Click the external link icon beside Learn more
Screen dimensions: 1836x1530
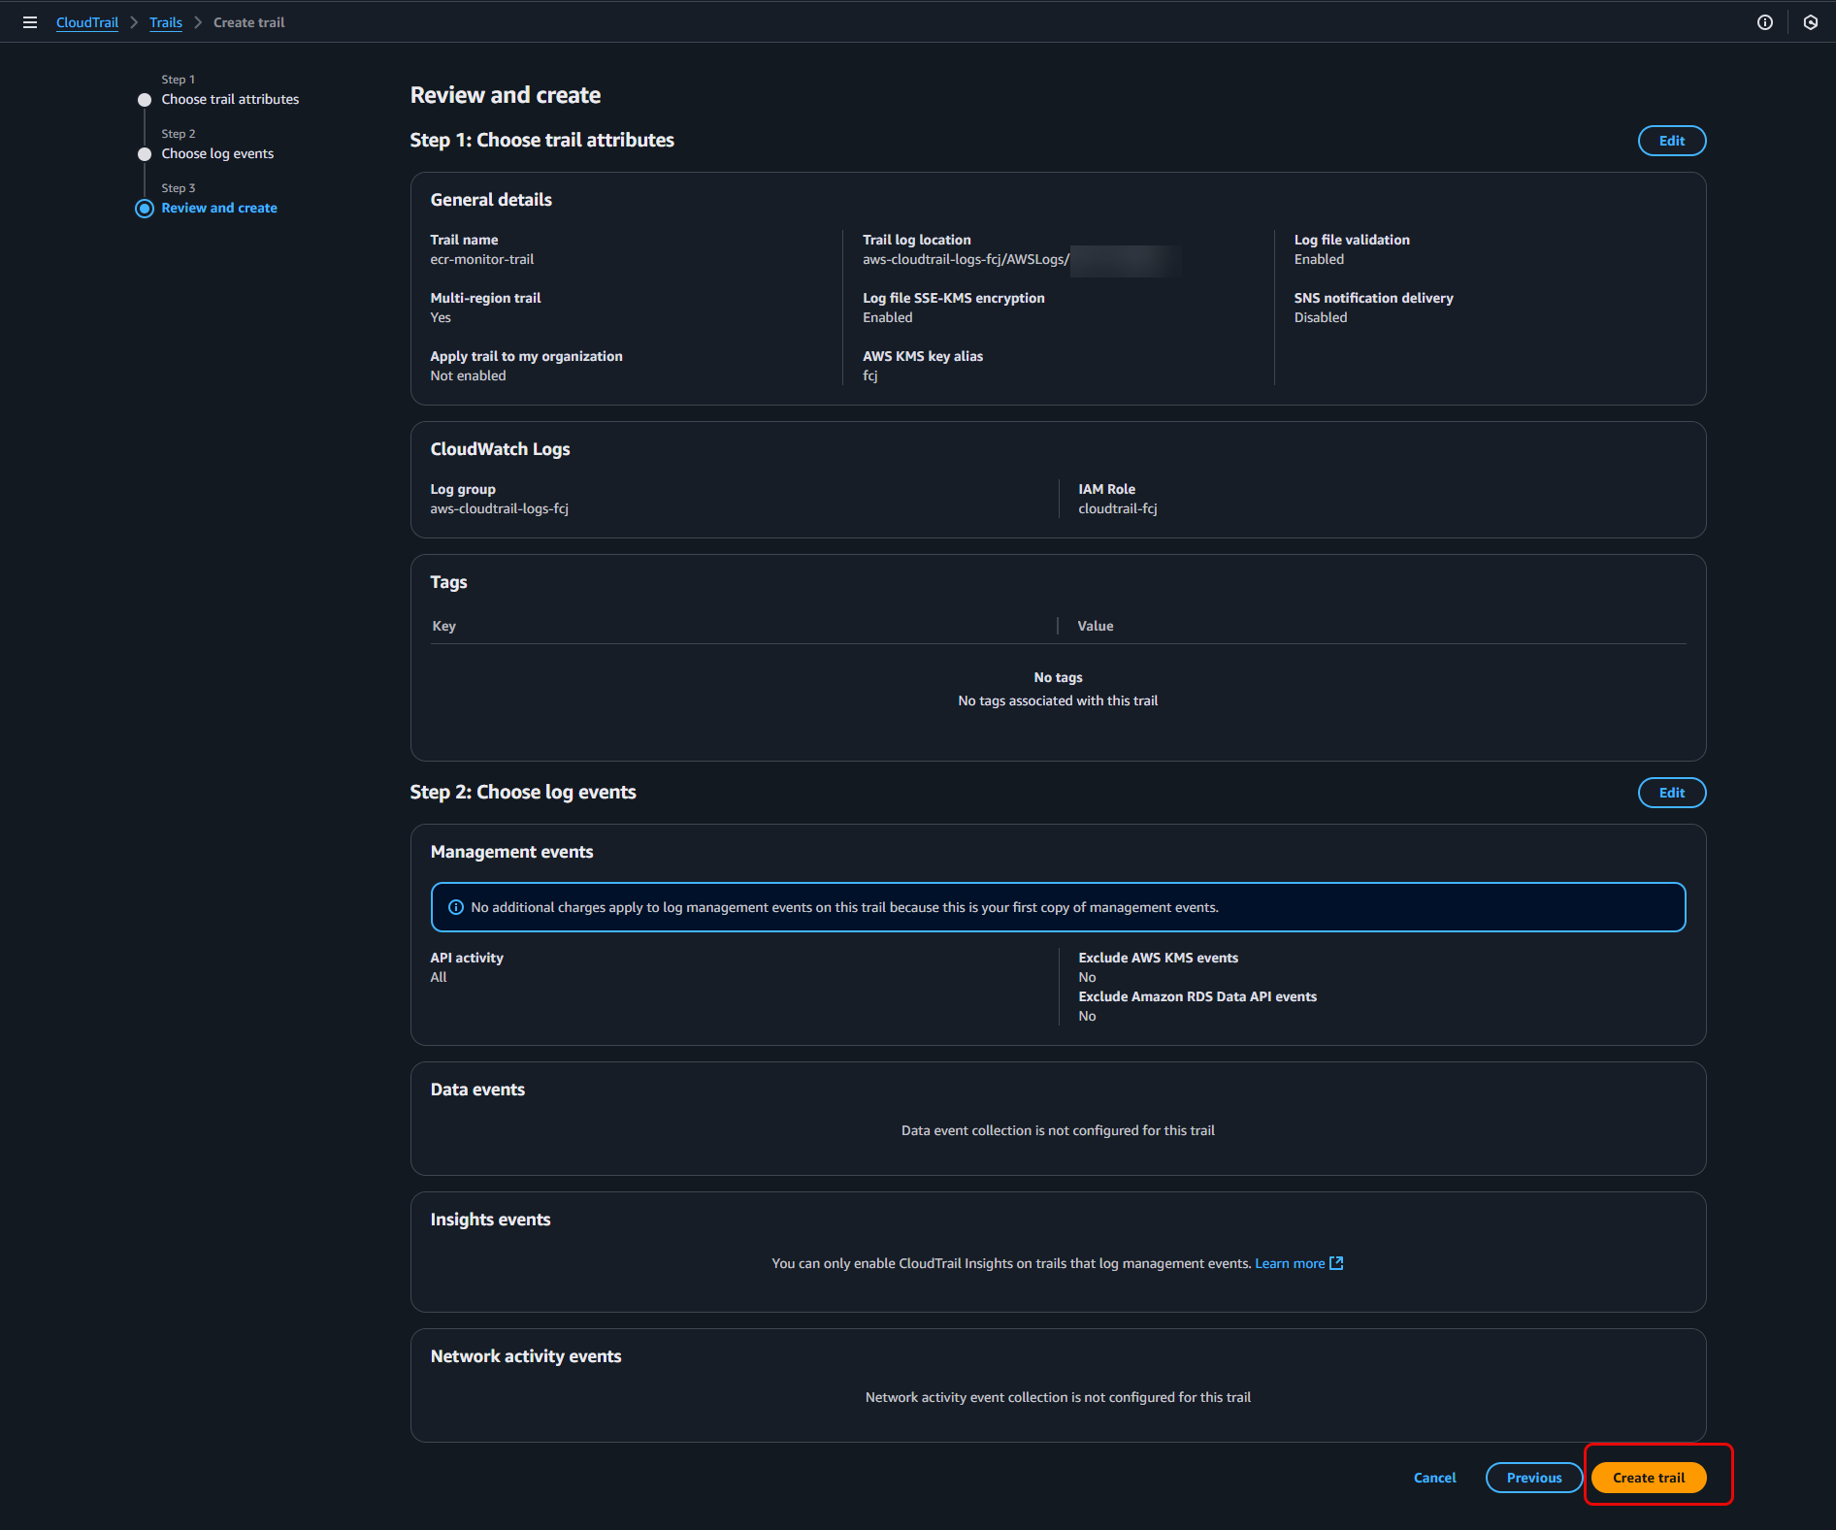(1336, 1263)
